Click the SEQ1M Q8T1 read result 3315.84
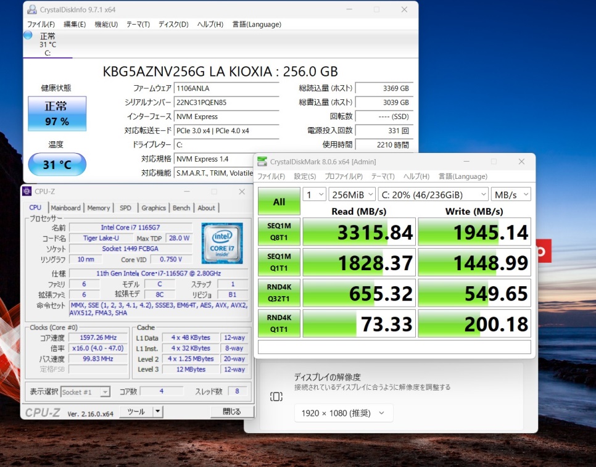596x467 pixels. click(359, 231)
